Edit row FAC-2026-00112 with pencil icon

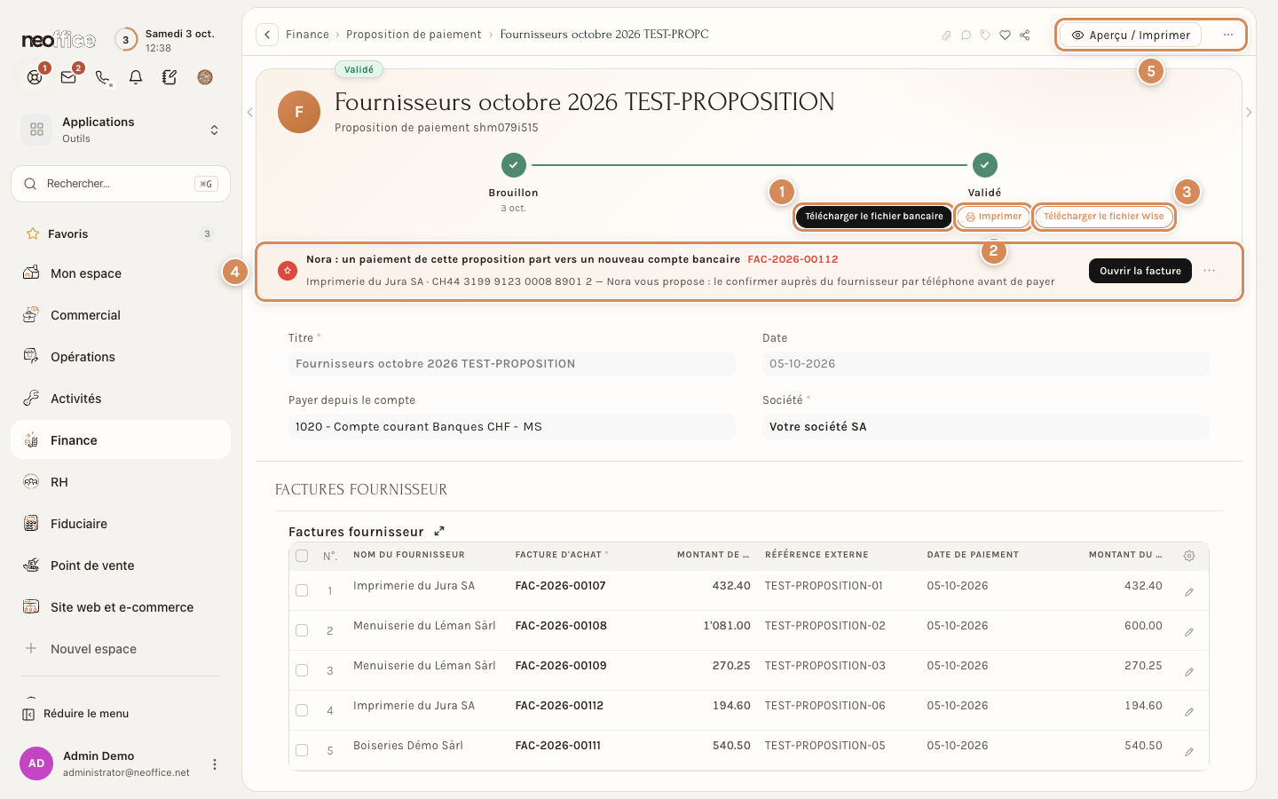pyautogui.click(x=1189, y=712)
